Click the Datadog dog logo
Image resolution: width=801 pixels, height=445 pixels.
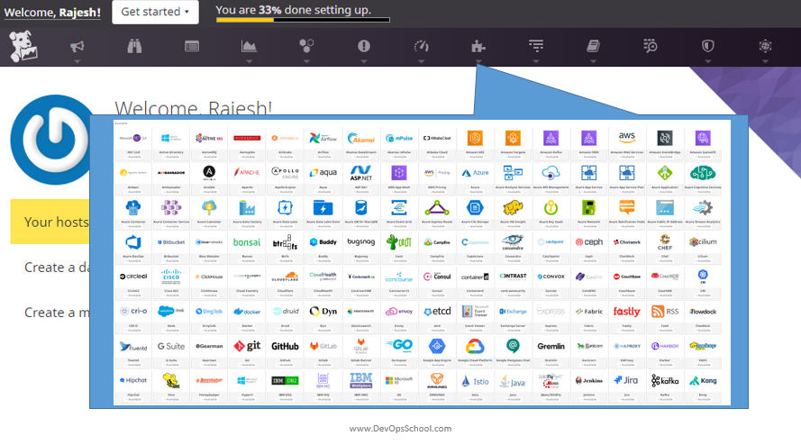click(x=23, y=46)
